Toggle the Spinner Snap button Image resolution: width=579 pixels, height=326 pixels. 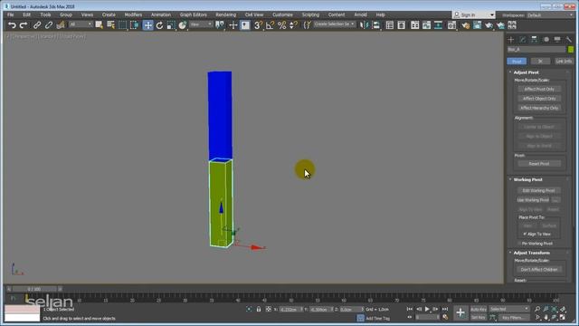click(293, 25)
